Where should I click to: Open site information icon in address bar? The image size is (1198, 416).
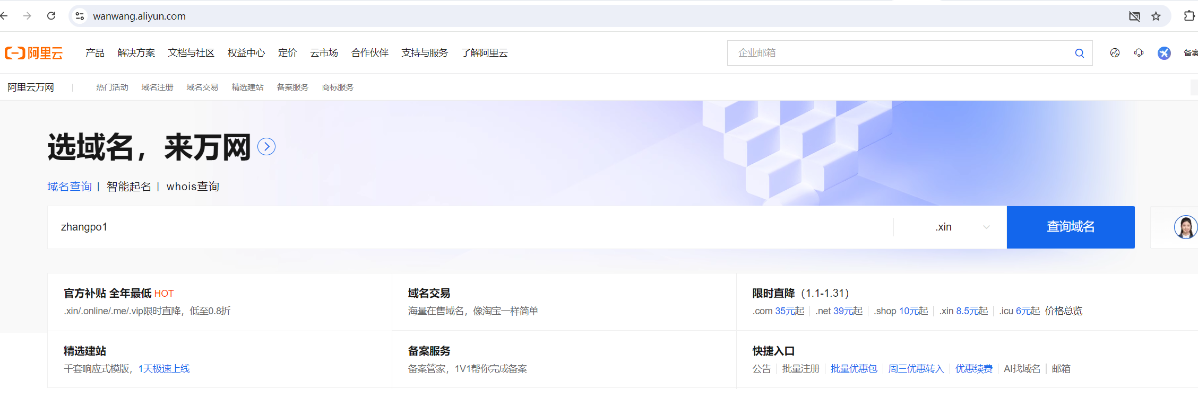click(x=80, y=16)
